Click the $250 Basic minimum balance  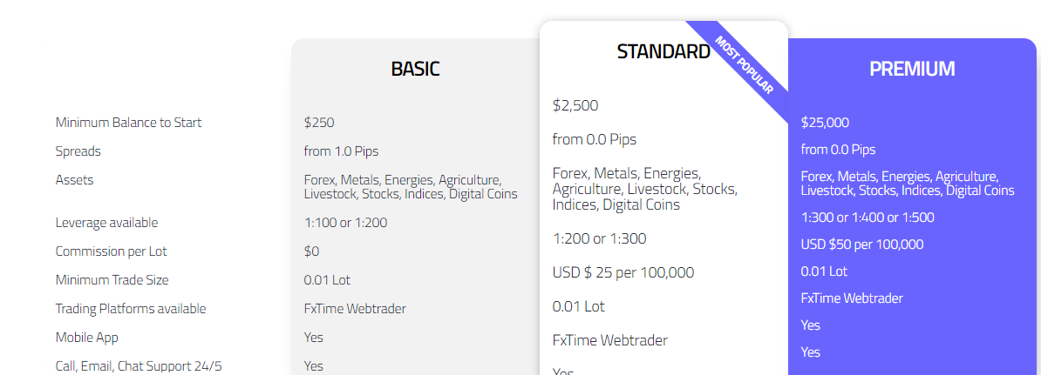point(319,123)
